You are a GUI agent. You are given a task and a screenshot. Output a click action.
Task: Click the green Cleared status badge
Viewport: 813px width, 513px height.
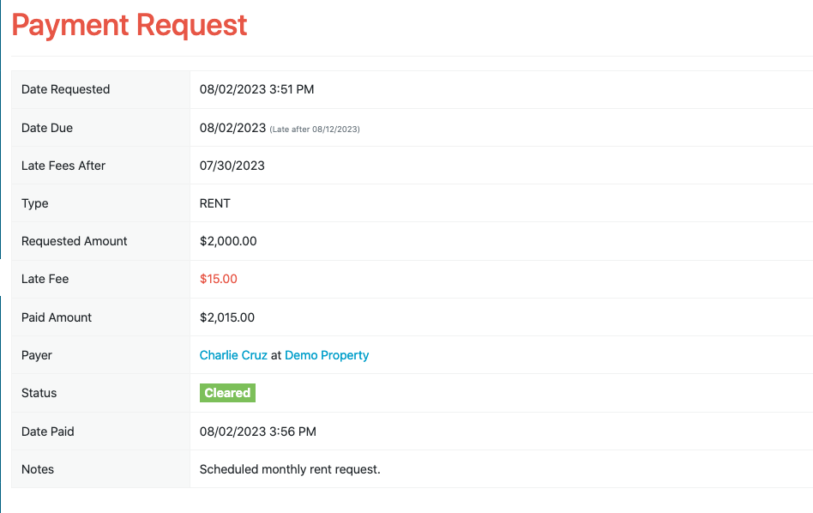pyautogui.click(x=227, y=393)
